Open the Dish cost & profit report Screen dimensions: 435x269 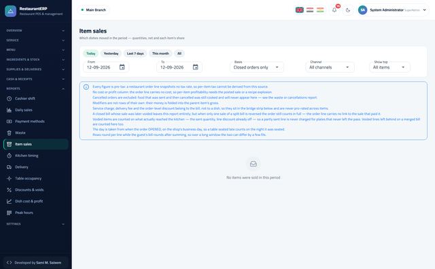click(36, 201)
